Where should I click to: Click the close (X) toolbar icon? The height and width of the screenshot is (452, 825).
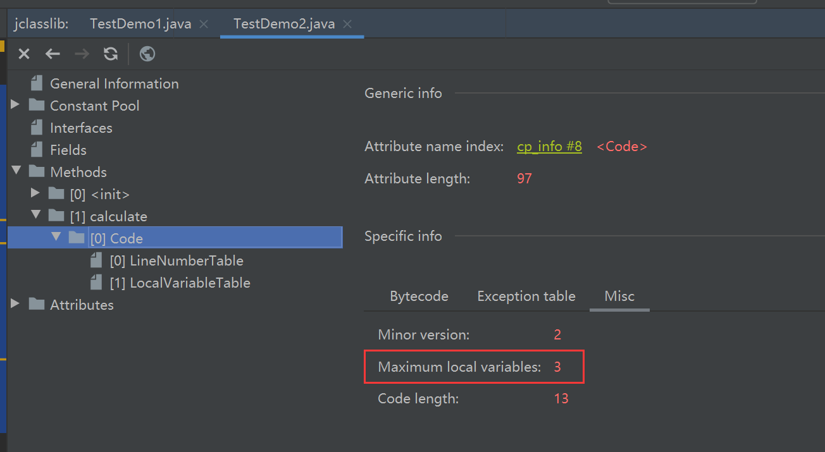point(24,54)
